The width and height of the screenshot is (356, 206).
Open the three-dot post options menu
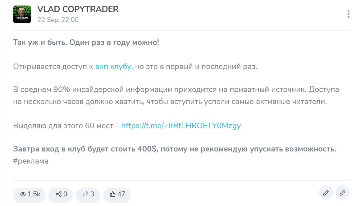coord(348,14)
